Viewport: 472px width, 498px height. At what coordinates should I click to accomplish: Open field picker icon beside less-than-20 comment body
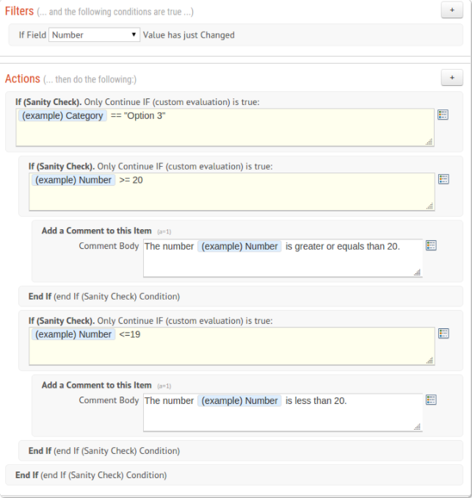pos(431,400)
